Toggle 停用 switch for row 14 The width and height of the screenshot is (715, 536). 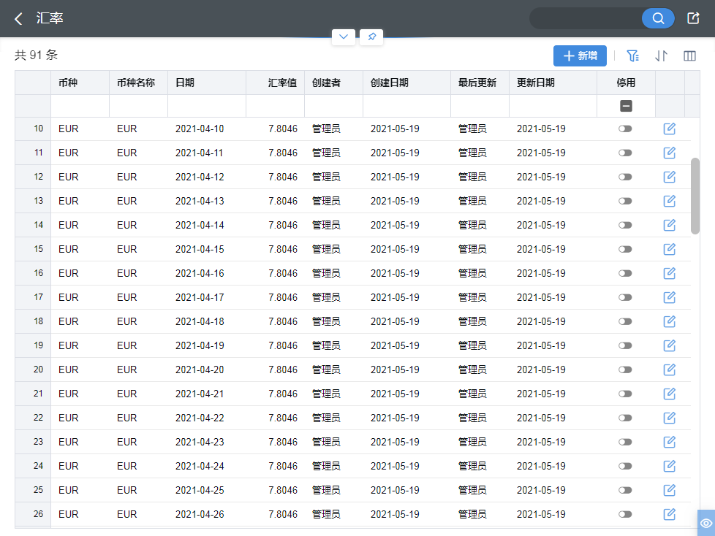(x=625, y=225)
